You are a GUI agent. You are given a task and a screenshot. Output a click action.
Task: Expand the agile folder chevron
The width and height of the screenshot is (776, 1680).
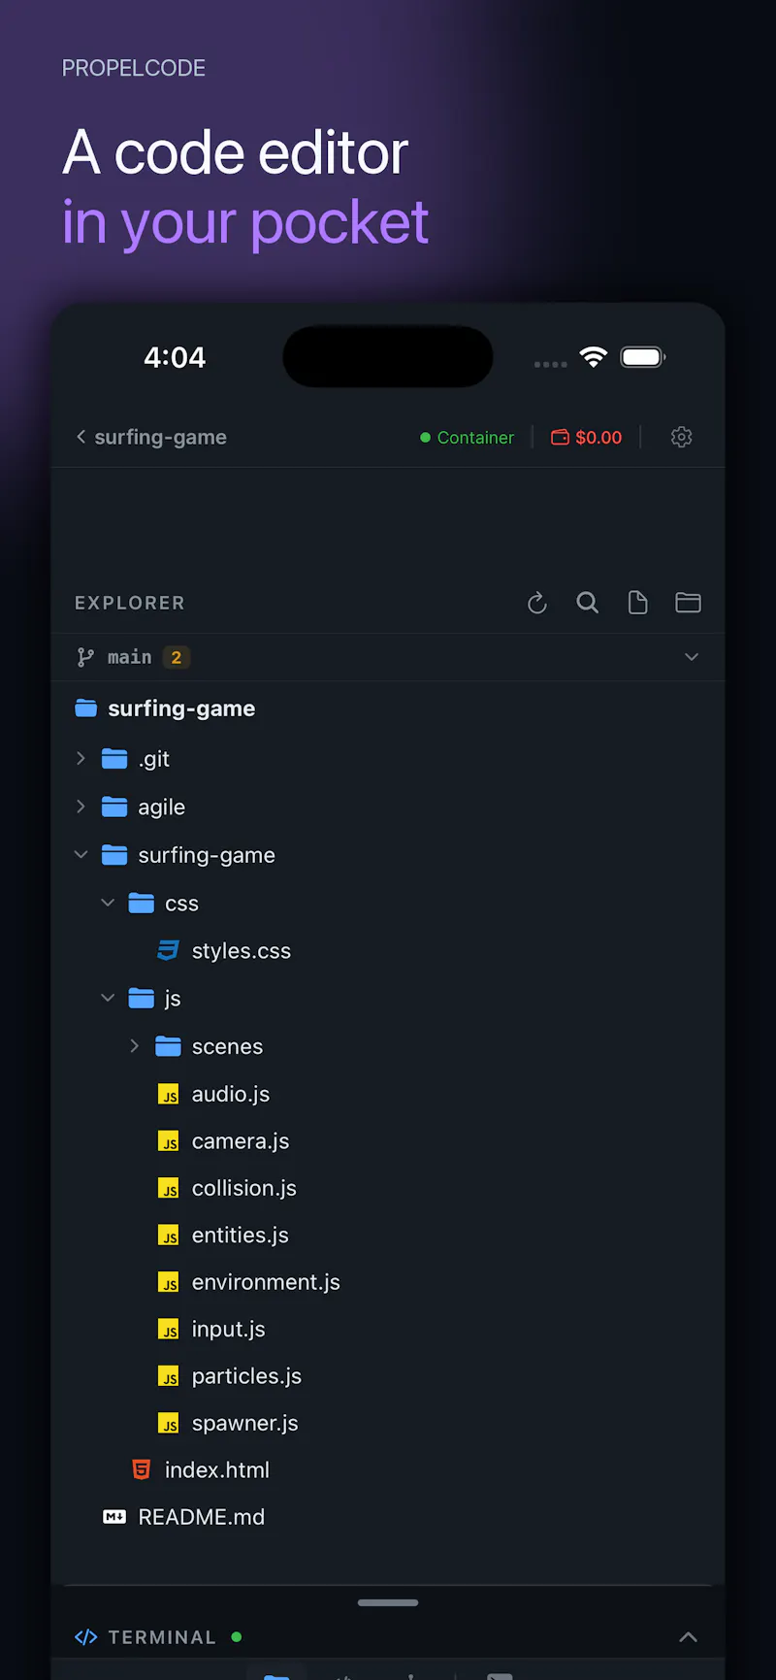point(81,807)
